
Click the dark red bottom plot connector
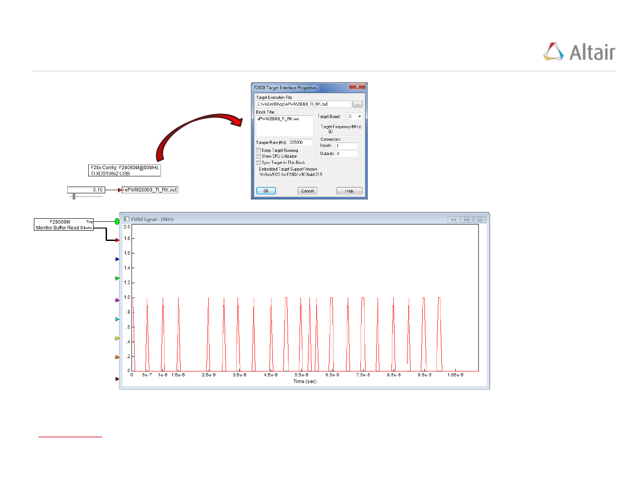point(117,379)
